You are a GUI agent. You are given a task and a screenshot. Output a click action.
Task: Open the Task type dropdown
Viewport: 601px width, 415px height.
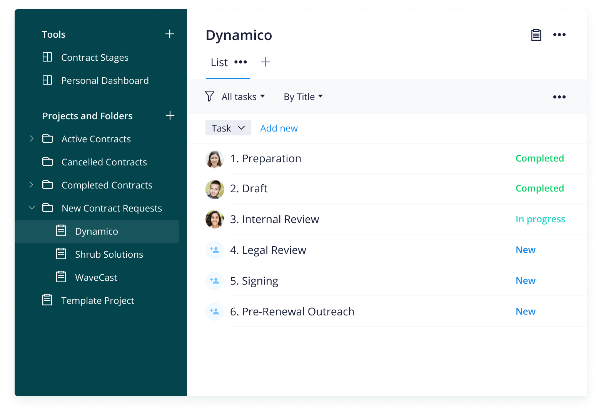(x=228, y=128)
